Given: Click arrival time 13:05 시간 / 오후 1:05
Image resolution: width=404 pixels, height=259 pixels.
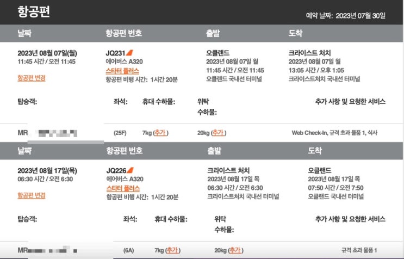Looking at the screenshot, I should [316, 70].
